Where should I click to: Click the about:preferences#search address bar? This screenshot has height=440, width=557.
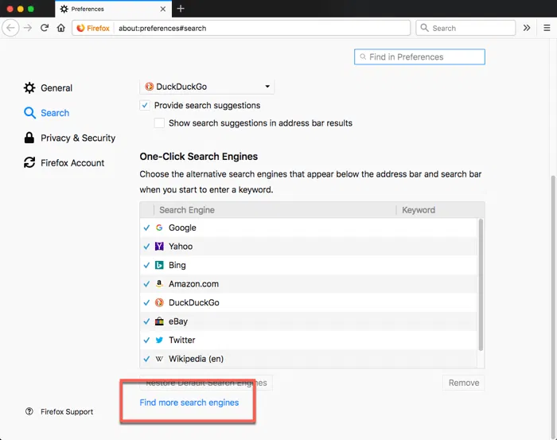(241, 28)
